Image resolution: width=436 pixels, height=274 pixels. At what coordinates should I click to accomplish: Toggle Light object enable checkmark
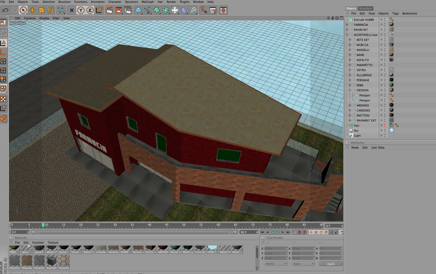pyautogui.click(x=387, y=136)
